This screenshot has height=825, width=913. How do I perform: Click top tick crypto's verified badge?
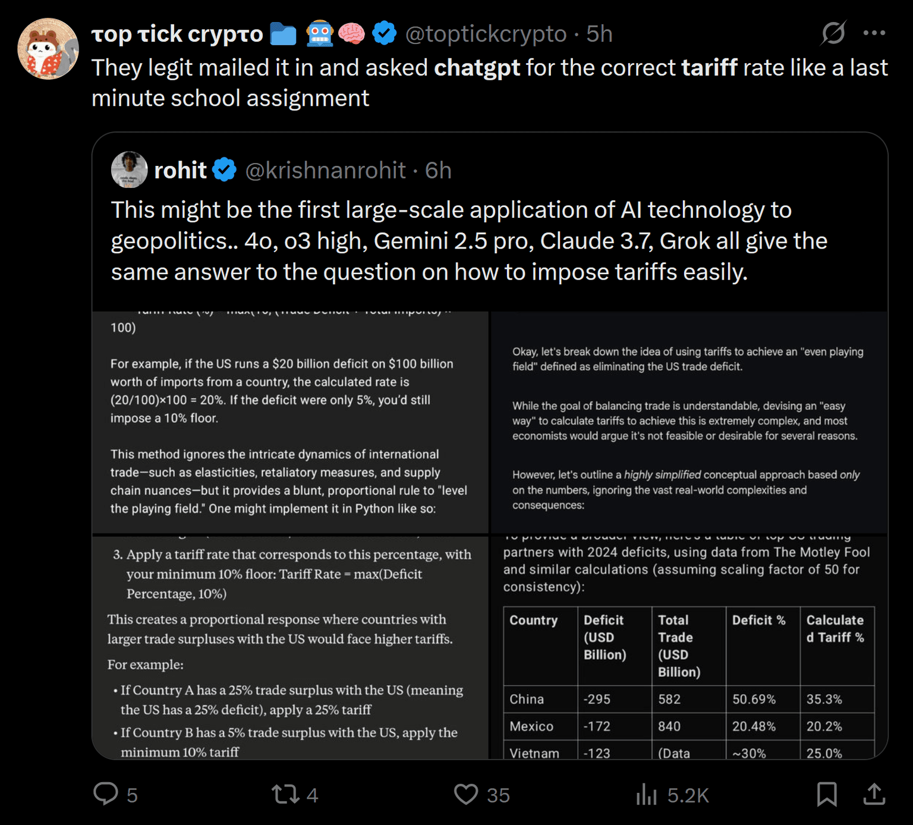point(385,33)
